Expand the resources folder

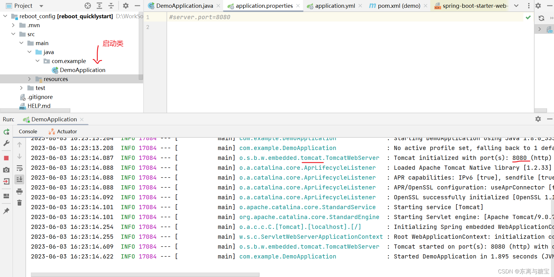pyautogui.click(x=29, y=79)
